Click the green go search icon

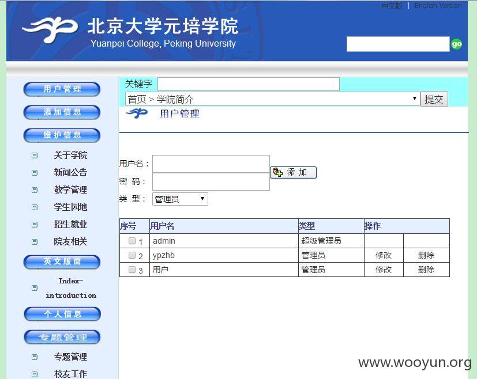tap(457, 44)
